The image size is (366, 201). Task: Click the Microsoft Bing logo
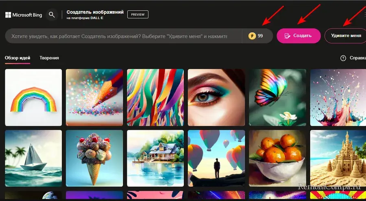click(23, 15)
